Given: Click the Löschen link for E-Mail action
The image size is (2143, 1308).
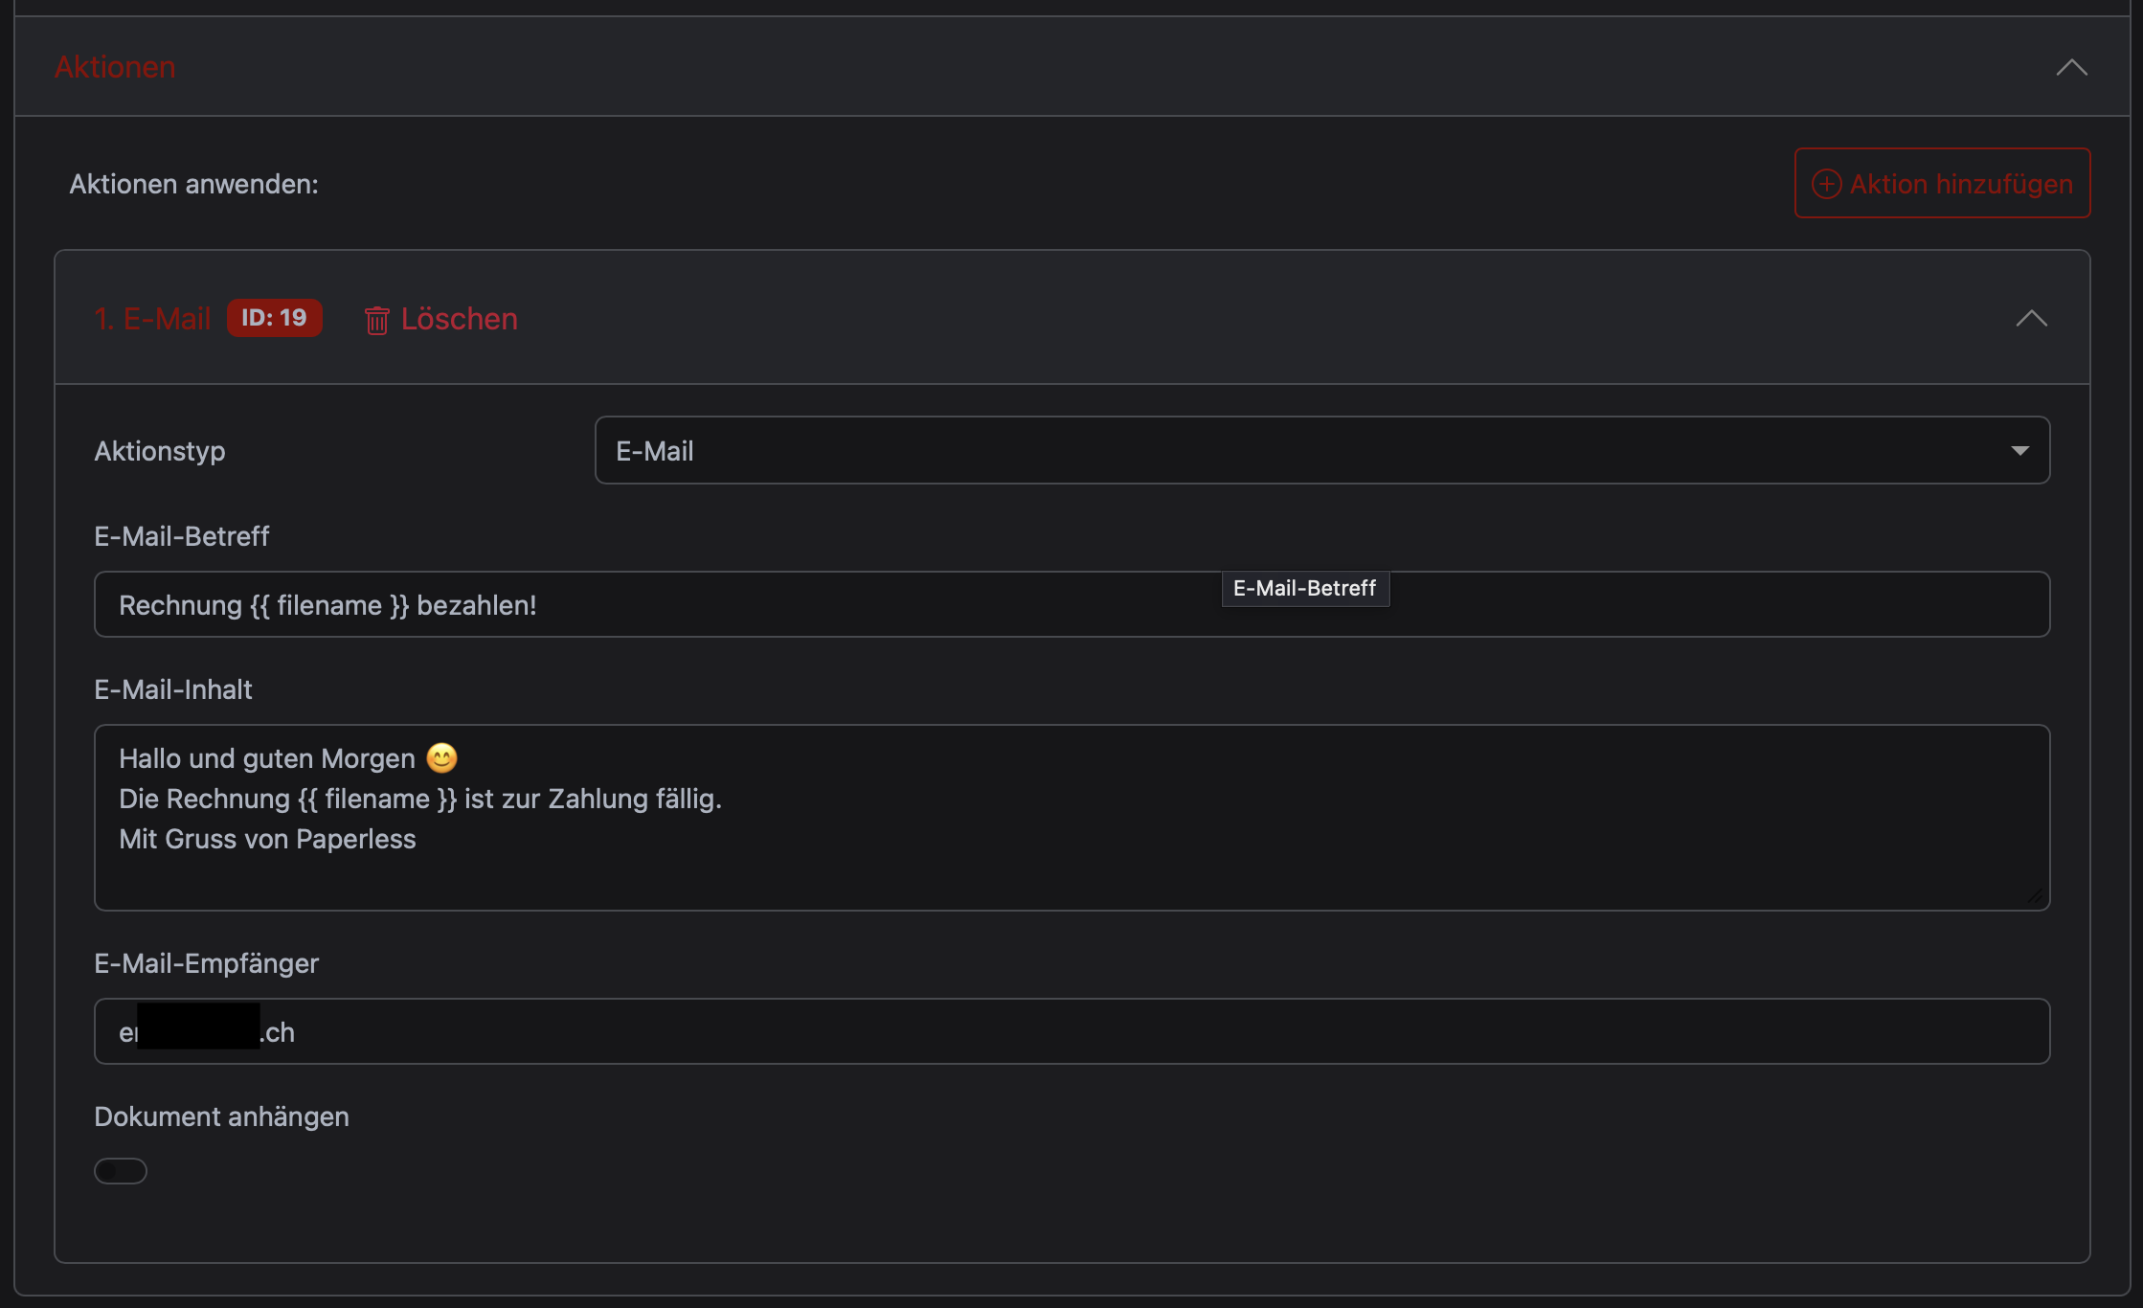Looking at the screenshot, I should coord(459,319).
